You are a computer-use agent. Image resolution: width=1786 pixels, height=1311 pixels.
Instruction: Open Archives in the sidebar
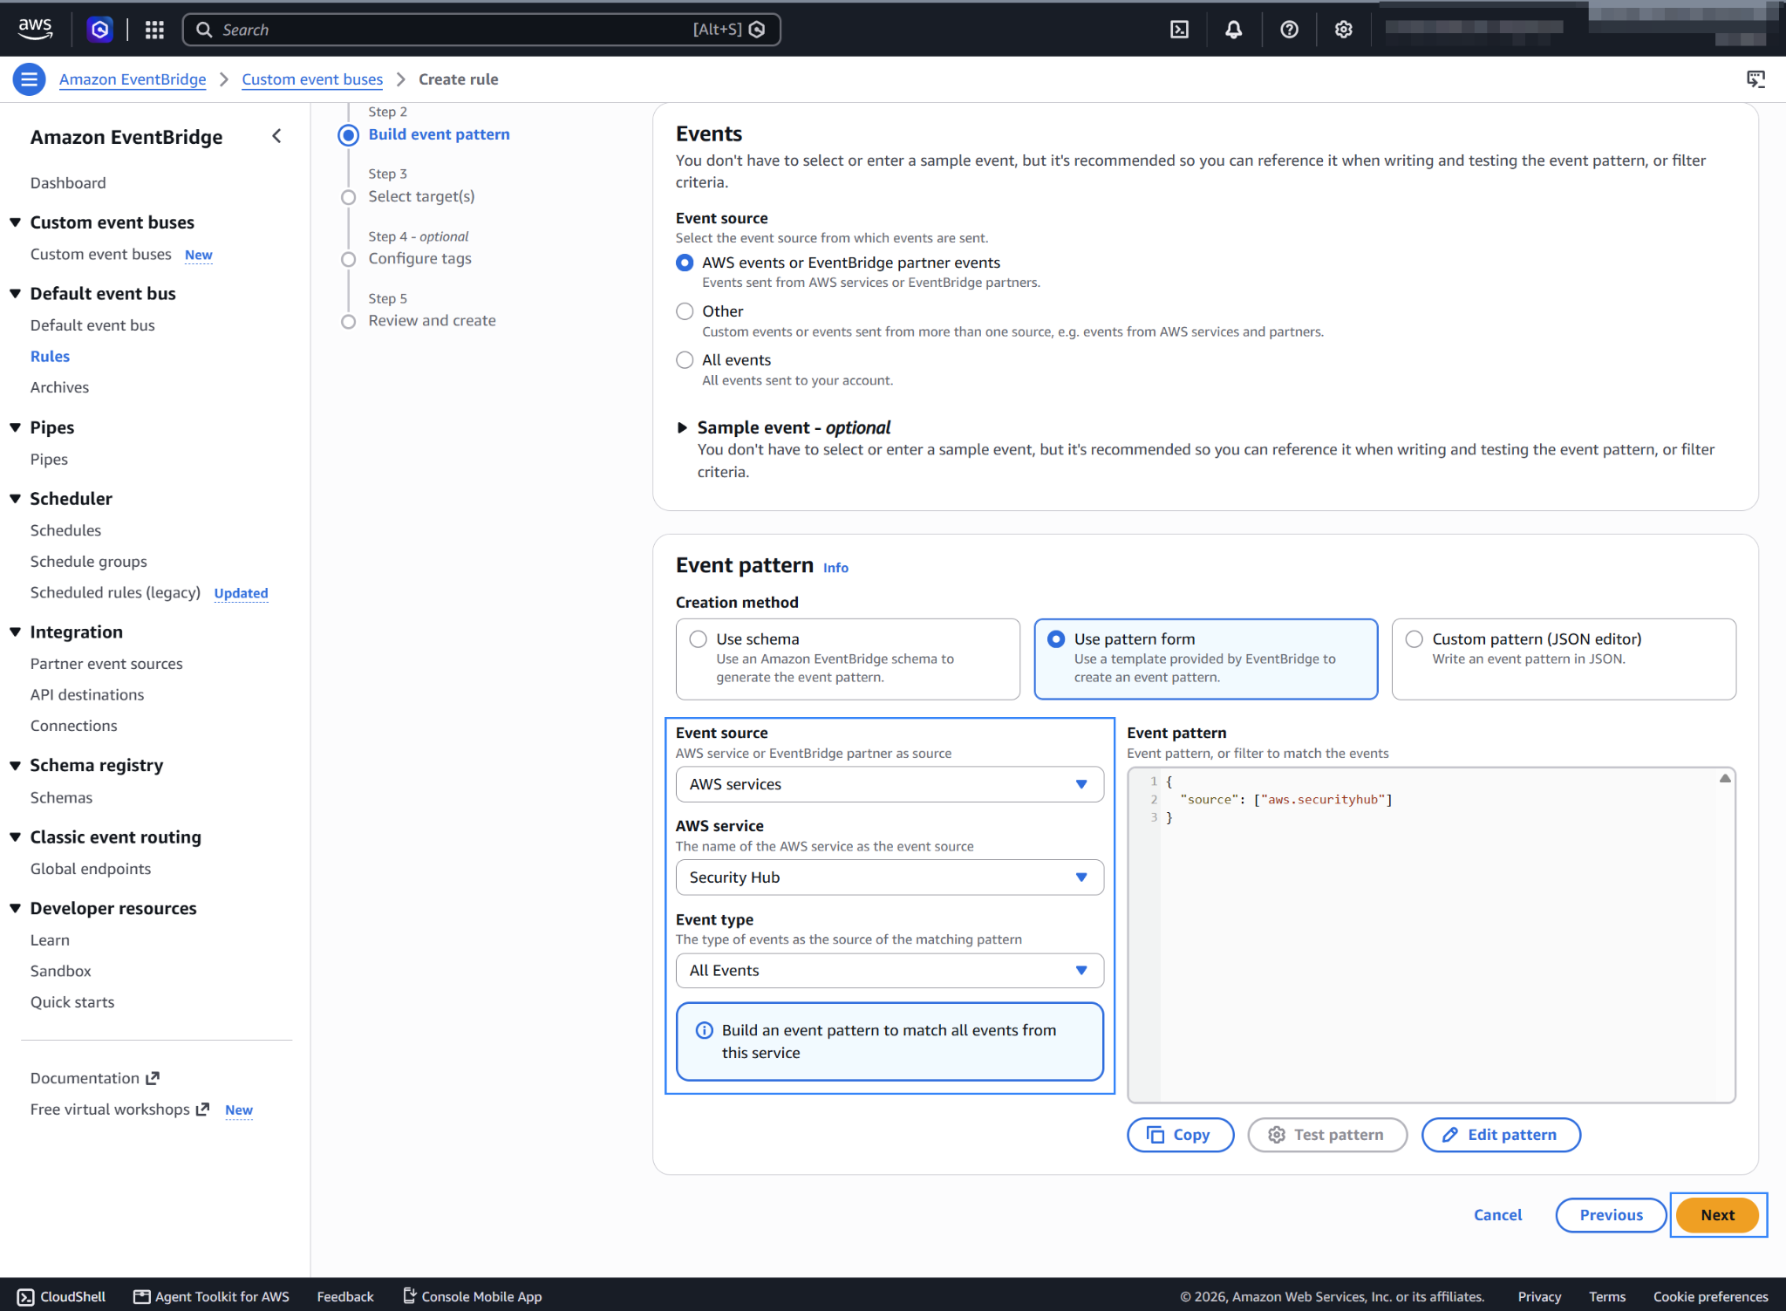click(x=59, y=387)
